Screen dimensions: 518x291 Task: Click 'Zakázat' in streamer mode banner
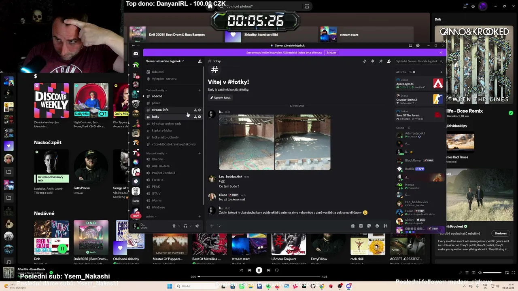[x=331, y=53]
